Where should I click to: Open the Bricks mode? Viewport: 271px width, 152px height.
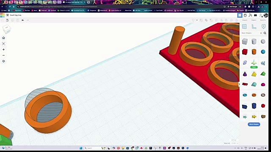coord(255,15)
